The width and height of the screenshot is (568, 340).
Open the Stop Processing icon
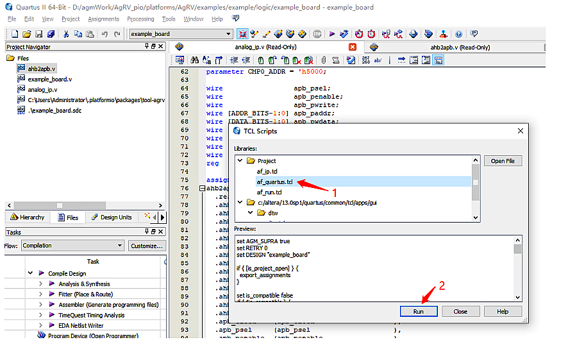(317, 34)
